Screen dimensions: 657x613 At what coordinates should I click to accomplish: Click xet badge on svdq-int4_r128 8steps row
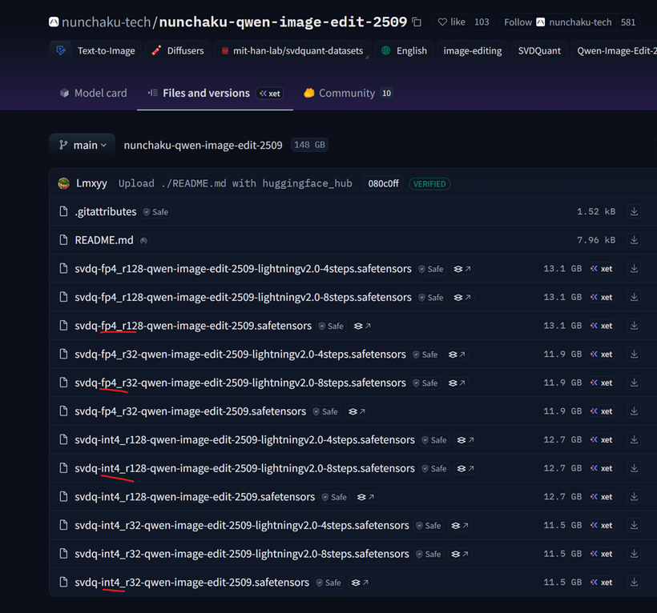click(601, 468)
